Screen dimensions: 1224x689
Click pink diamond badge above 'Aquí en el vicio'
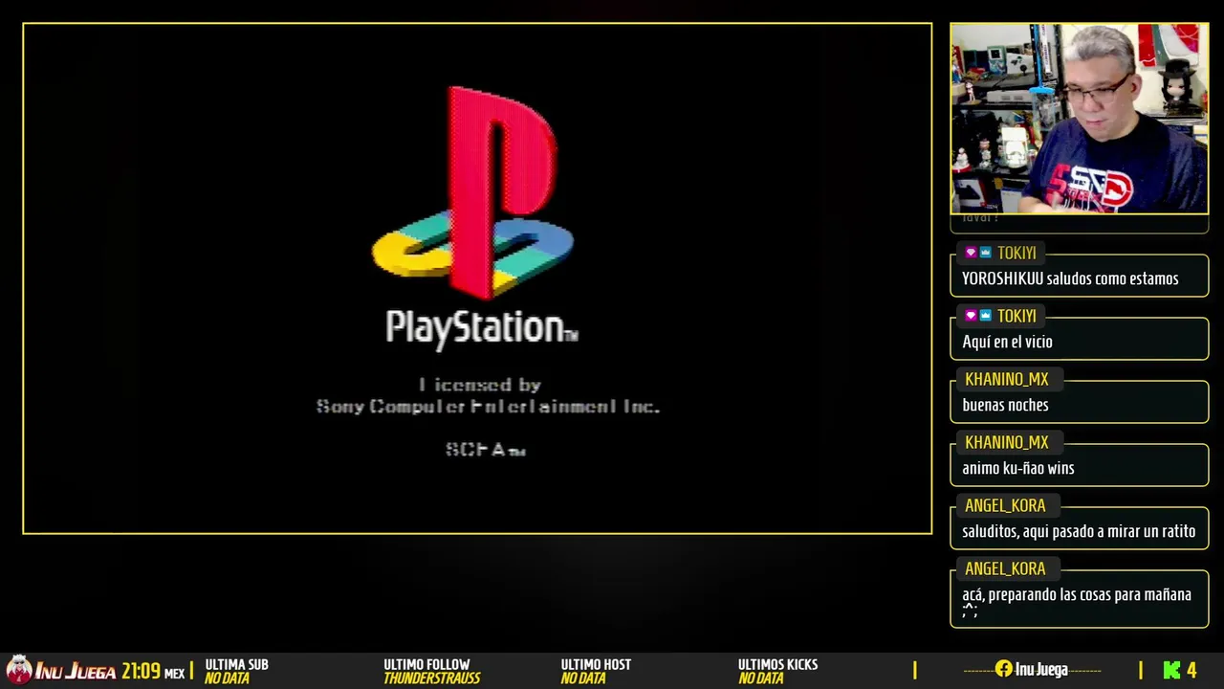971,316
